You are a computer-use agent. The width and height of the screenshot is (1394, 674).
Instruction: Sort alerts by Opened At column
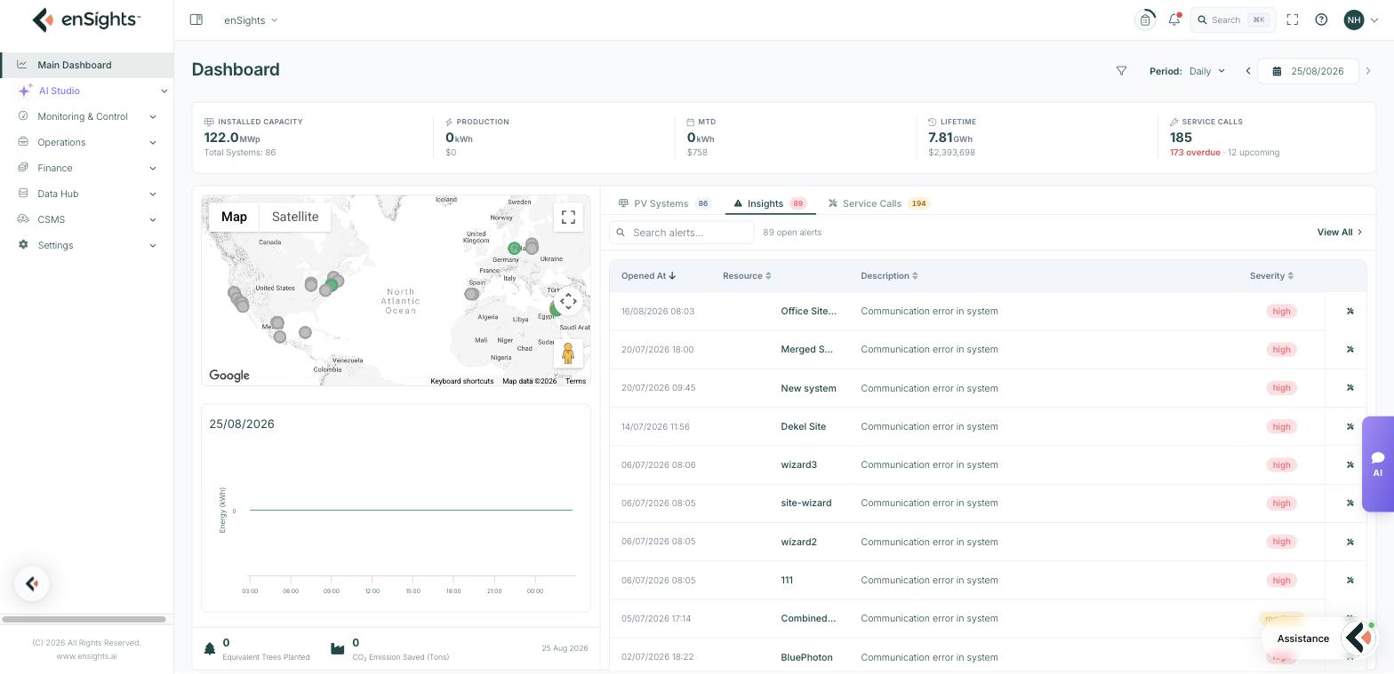(x=648, y=275)
